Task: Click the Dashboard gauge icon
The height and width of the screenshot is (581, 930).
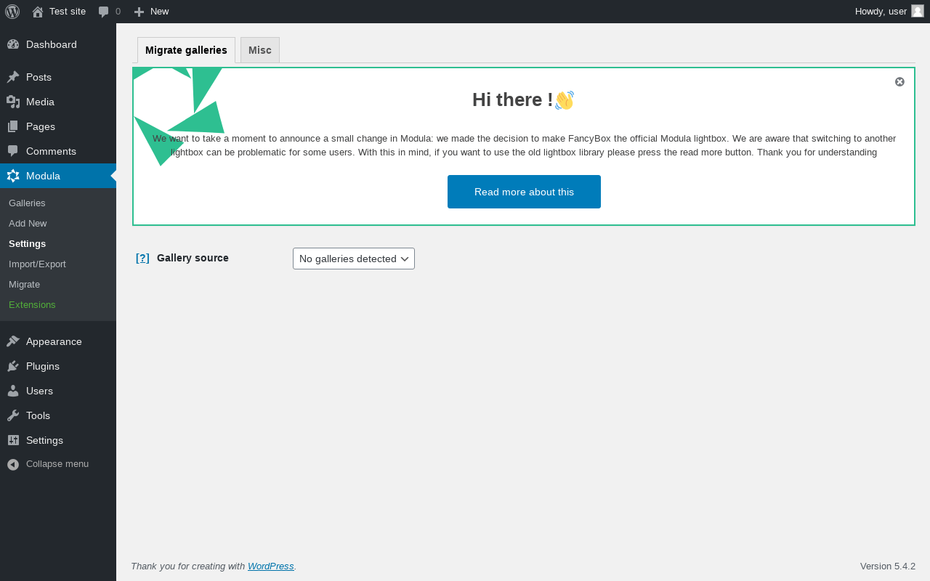Action: (x=13, y=44)
